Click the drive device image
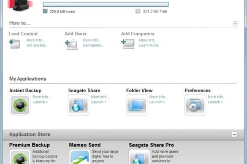 tap(20, 5)
